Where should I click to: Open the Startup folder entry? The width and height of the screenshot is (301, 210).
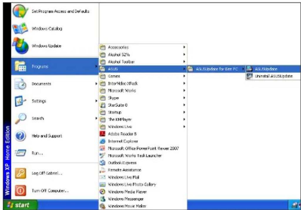point(143,112)
